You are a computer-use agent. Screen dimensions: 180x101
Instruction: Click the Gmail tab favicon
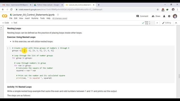[x=4, y=5]
